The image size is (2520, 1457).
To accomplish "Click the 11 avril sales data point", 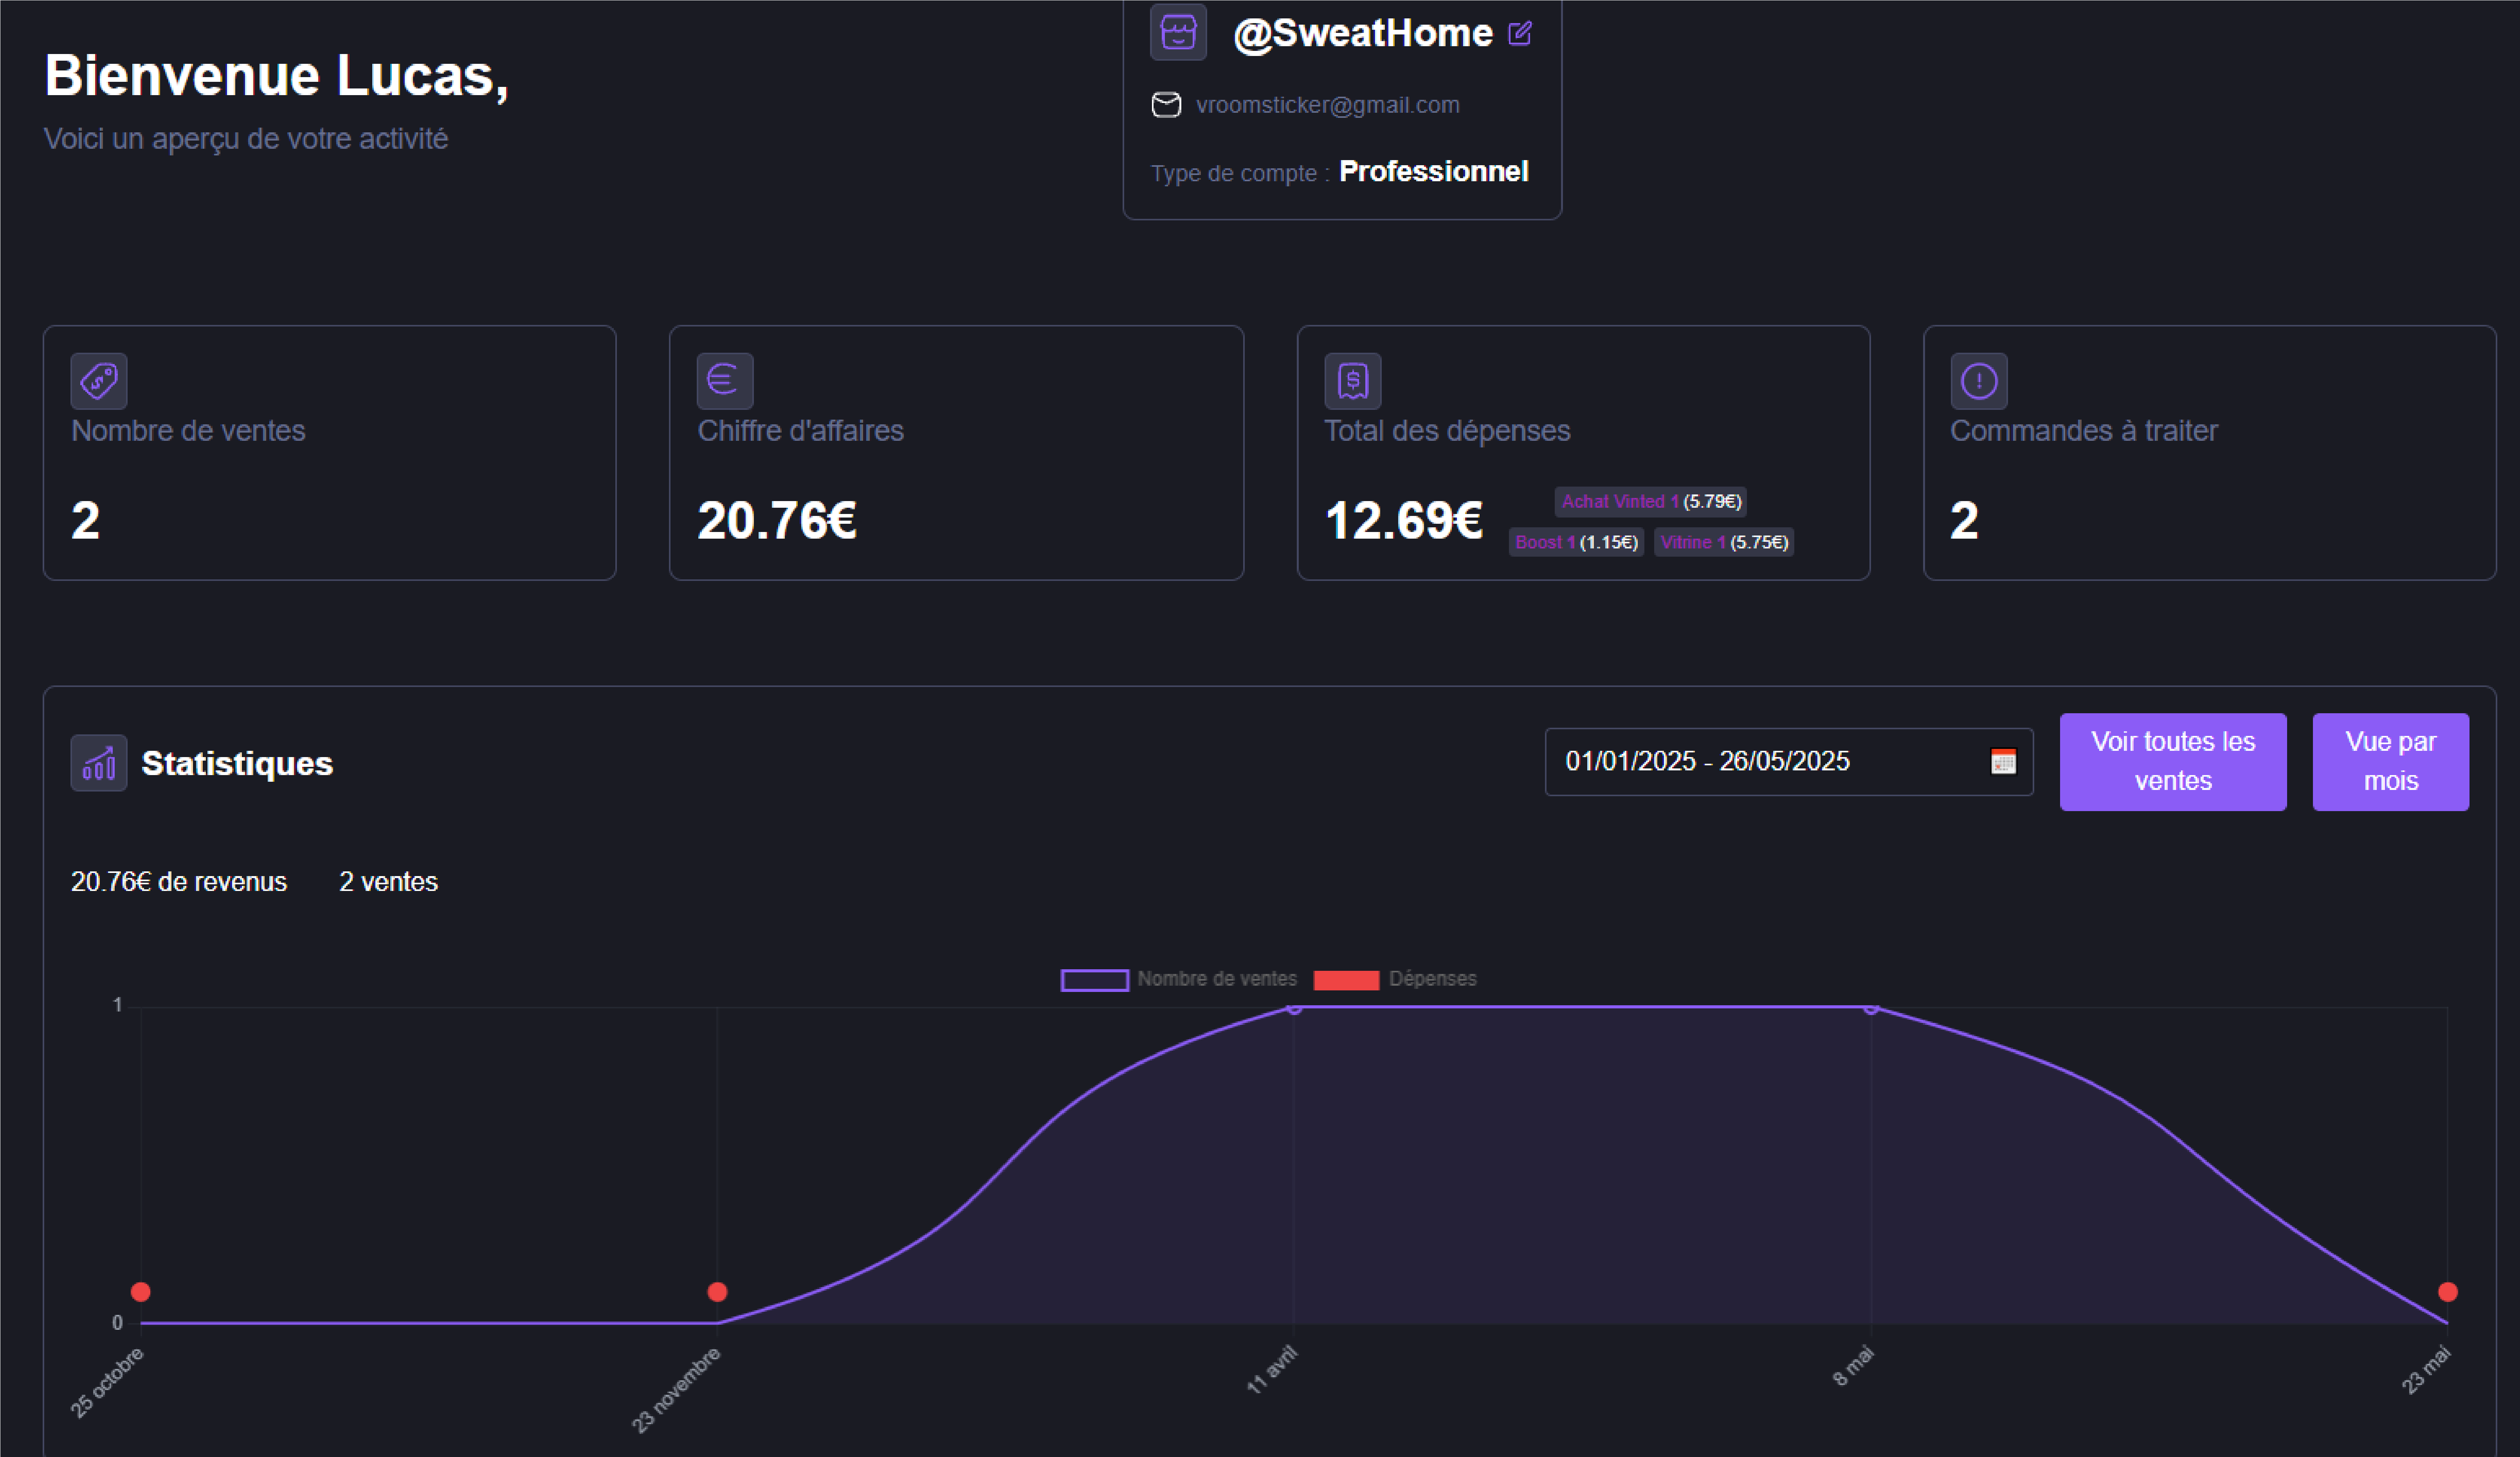I will [1294, 1008].
